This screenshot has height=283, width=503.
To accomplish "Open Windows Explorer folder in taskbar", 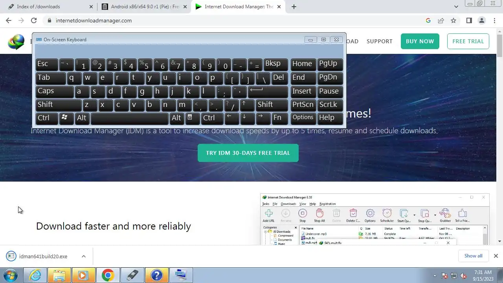I will [59, 276].
